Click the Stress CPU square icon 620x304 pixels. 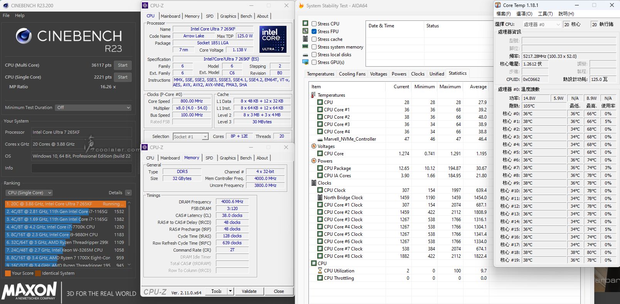[x=305, y=24]
